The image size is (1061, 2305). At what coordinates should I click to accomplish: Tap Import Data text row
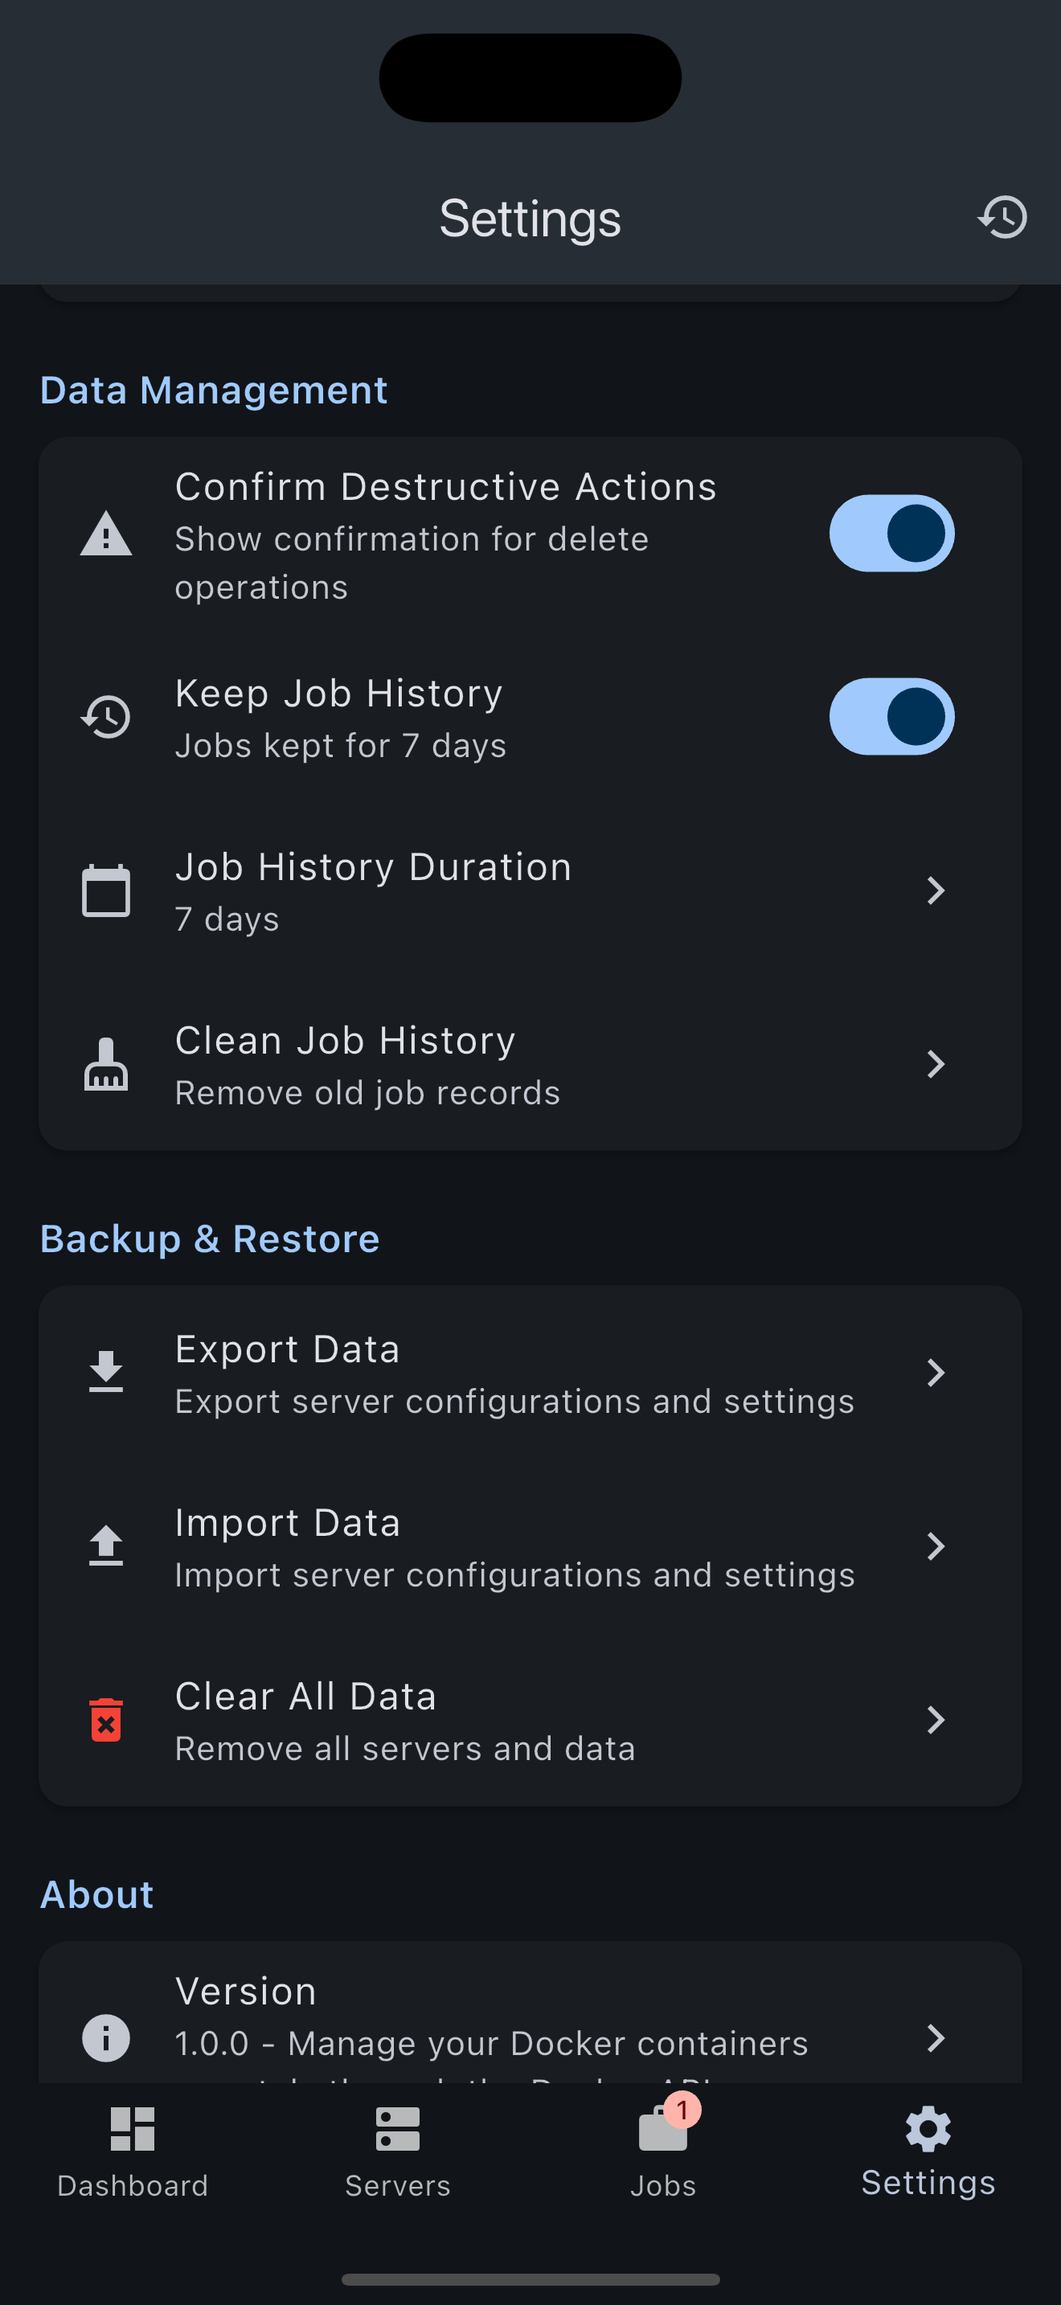click(514, 1546)
